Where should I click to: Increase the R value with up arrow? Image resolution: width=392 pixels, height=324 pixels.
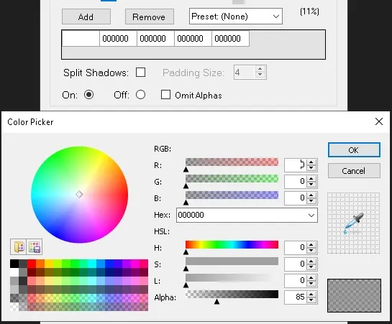coord(311,162)
